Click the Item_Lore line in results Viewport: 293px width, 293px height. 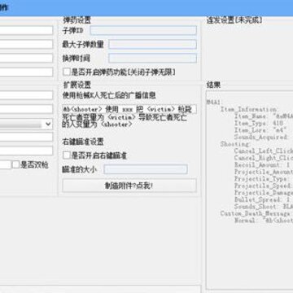coord(260,130)
